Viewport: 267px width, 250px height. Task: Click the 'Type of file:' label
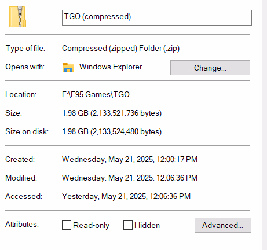pos(25,48)
